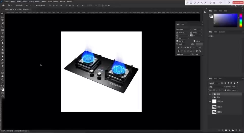
Task: Click the Add layer mask icon
Action: [x=226, y=130]
